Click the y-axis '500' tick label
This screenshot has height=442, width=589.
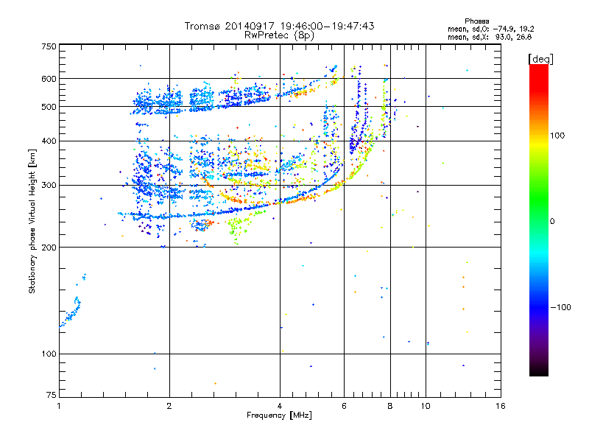point(49,107)
